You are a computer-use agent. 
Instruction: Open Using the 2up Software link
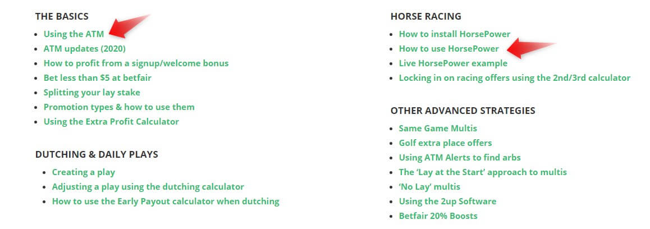447,201
